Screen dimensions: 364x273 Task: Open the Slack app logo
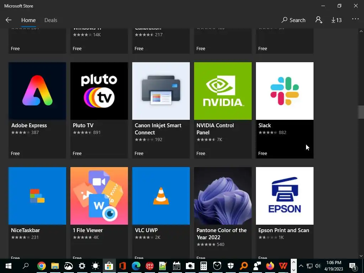pos(285,91)
